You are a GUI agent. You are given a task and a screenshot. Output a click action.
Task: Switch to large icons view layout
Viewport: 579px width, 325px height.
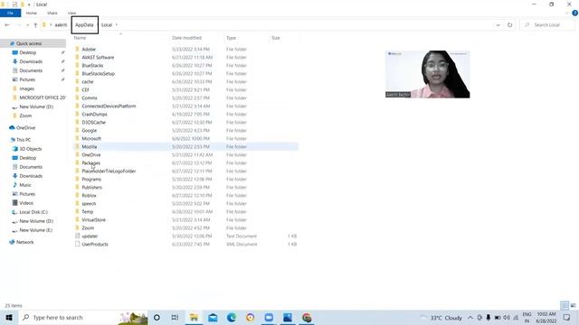573,305
